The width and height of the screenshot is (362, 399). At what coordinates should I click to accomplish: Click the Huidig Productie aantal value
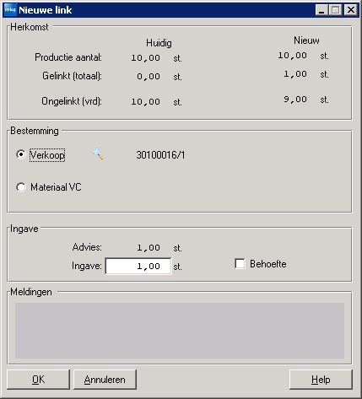point(146,58)
